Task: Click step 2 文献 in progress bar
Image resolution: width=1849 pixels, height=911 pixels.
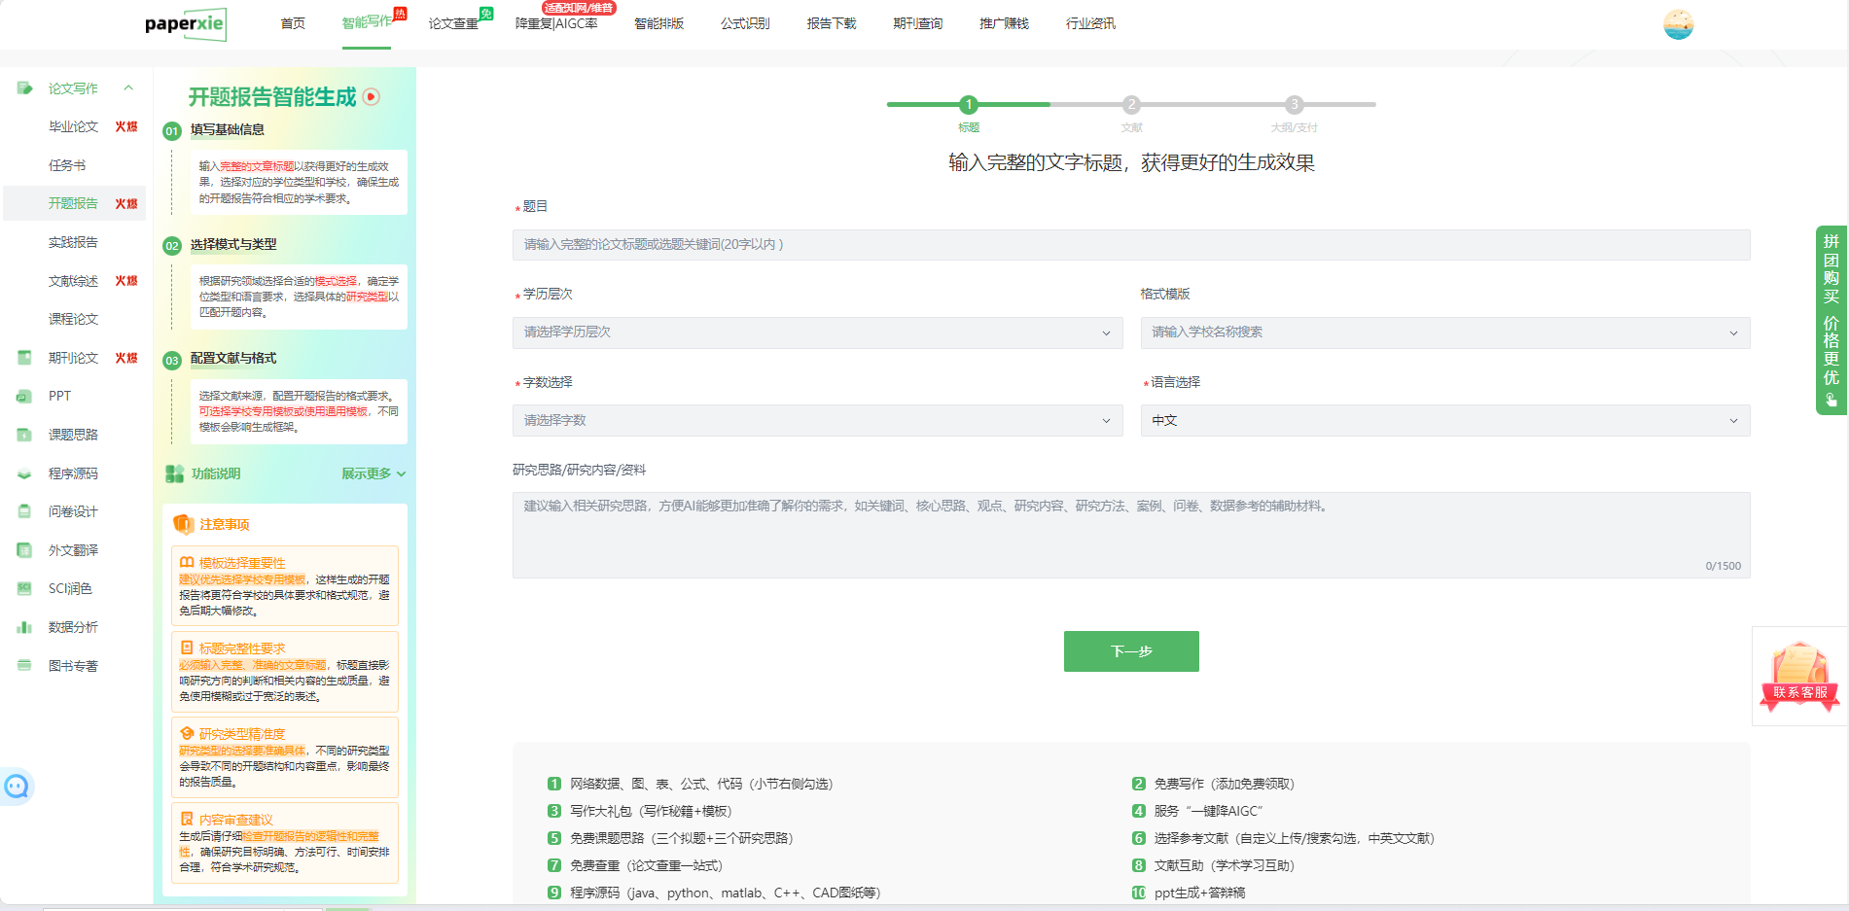Action: (x=1131, y=105)
